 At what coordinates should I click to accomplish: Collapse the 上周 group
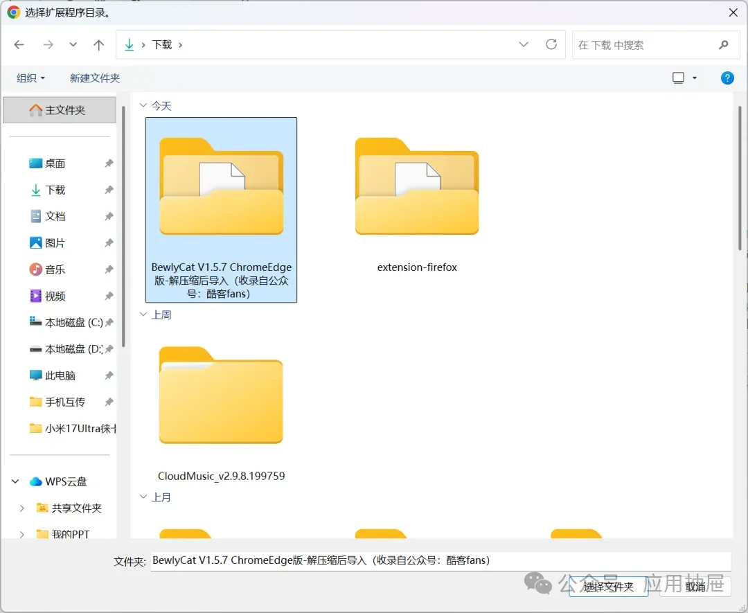[143, 314]
